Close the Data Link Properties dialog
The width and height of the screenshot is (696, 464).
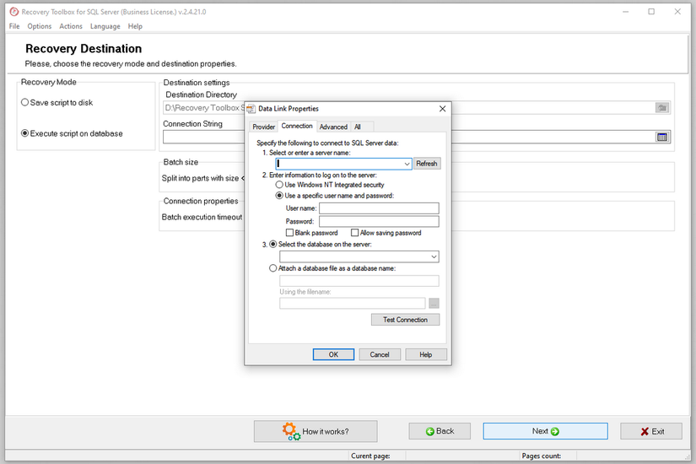click(442, 109)
